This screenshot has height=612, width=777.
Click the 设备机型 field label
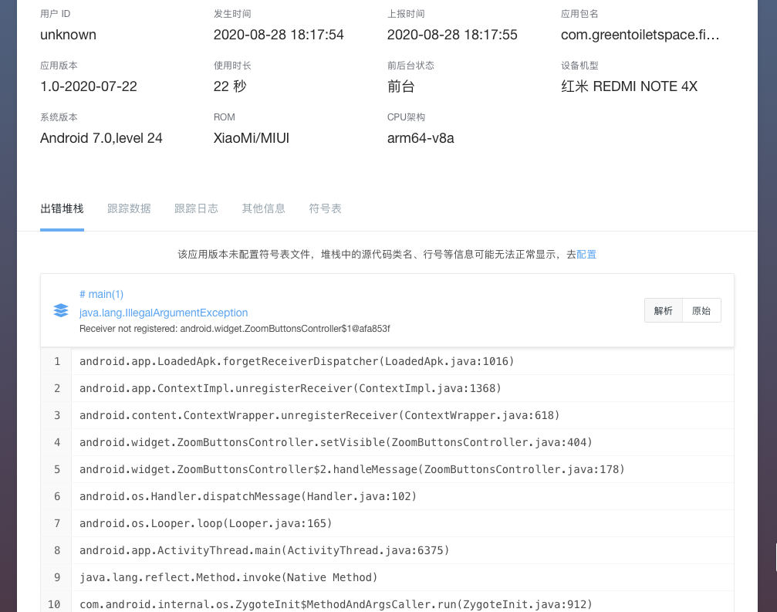point(579,66)
